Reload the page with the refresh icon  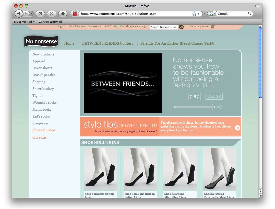(x=40, y=14)
